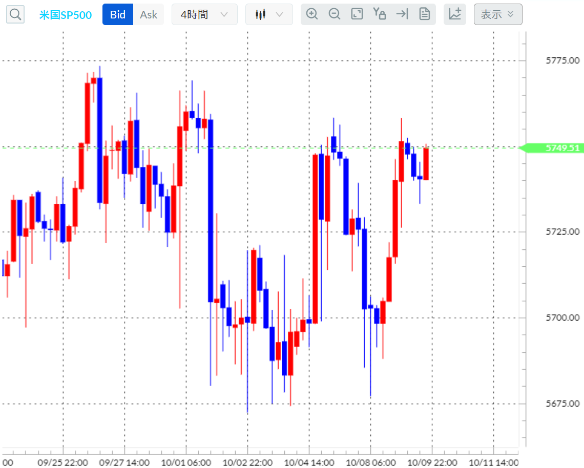Screen dimensions: 584x468
Task: Click the add indicator chart icon
Action: pos(455,14)
